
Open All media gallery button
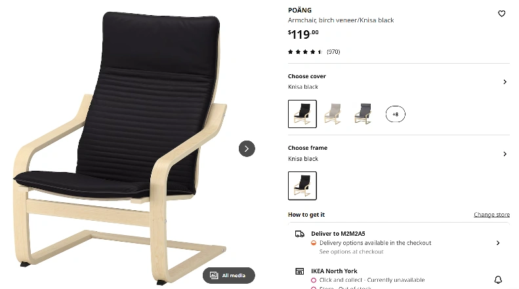[229, 275]
